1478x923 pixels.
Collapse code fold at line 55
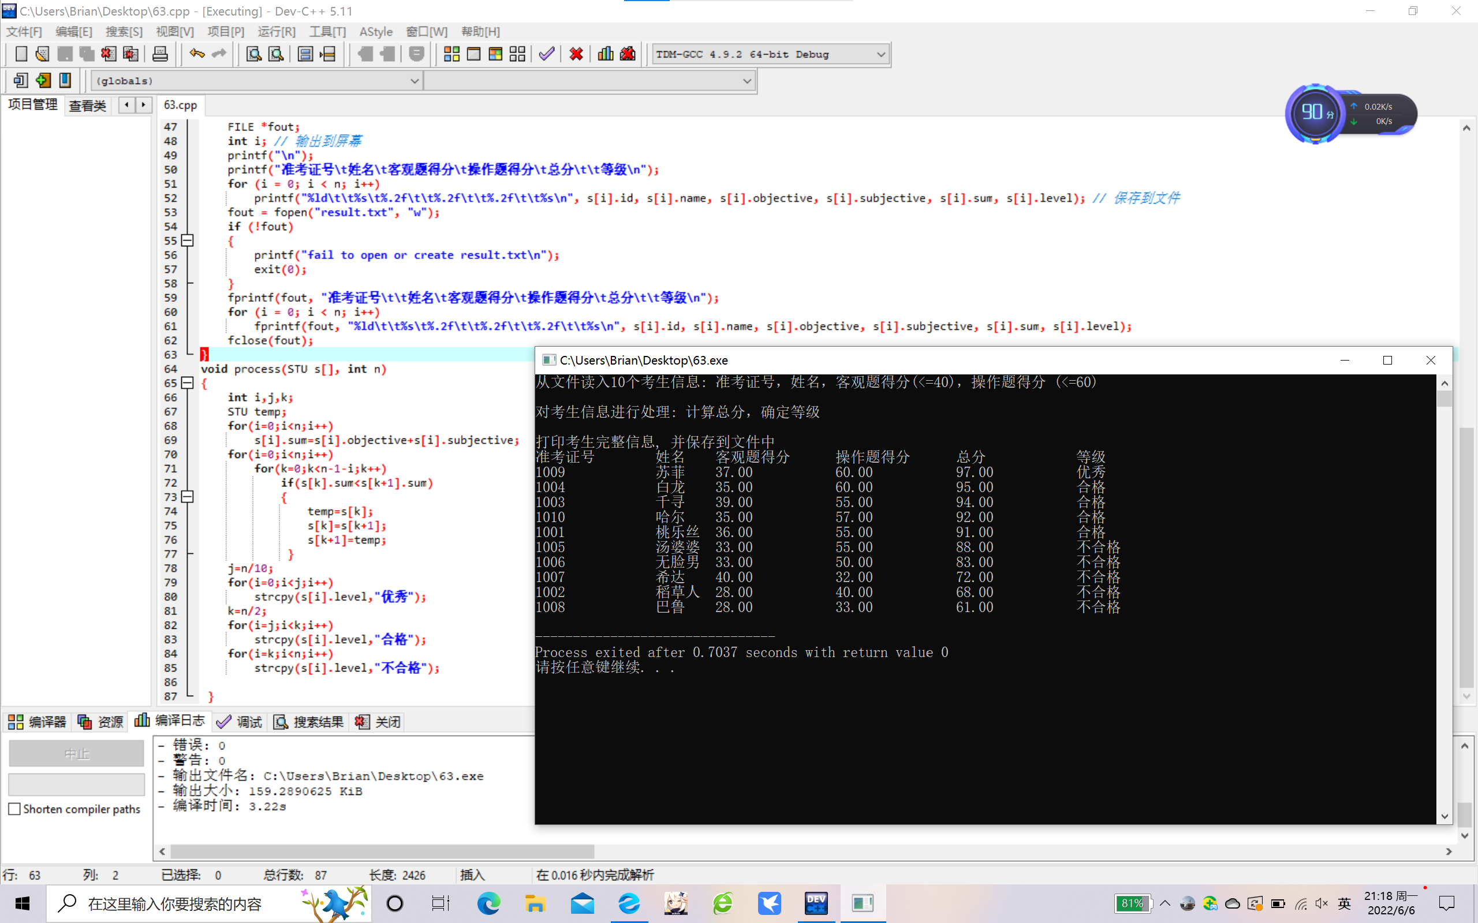click(x=188, y=241)
